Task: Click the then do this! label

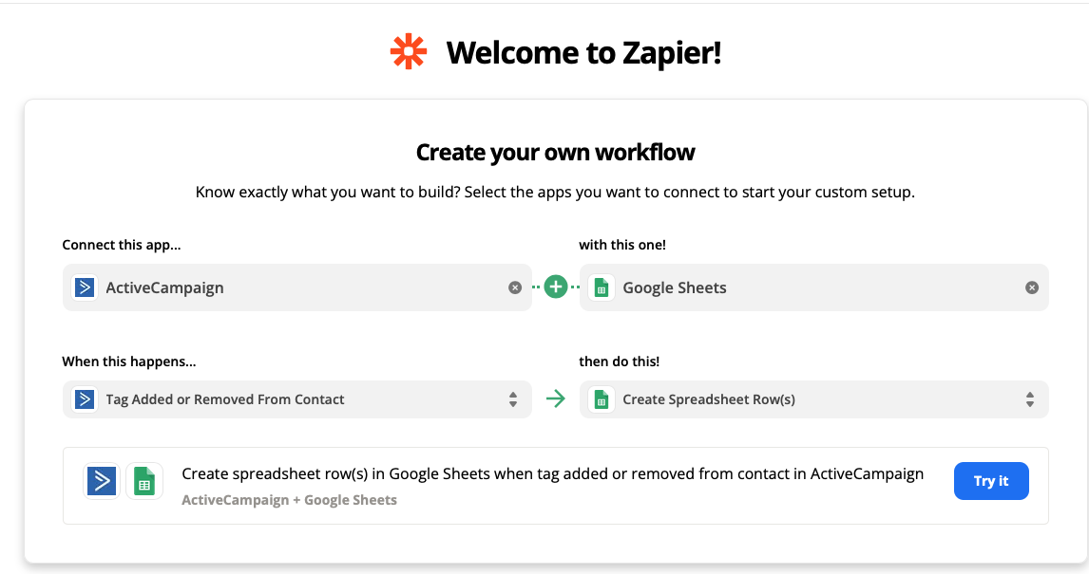Action: 620,361
